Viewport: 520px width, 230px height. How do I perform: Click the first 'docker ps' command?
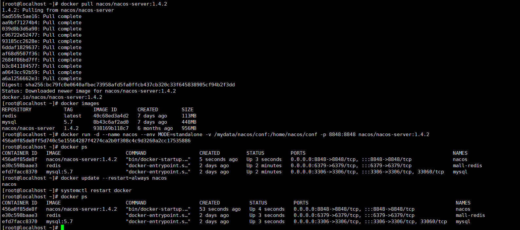point(74,147)
